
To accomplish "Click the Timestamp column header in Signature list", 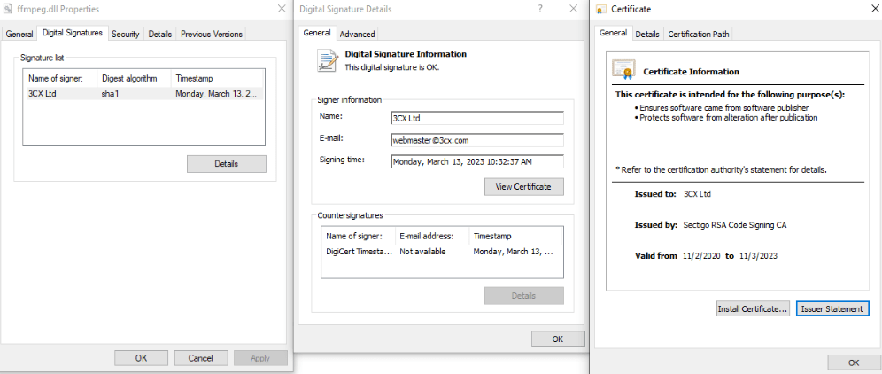I will (217, 78).
